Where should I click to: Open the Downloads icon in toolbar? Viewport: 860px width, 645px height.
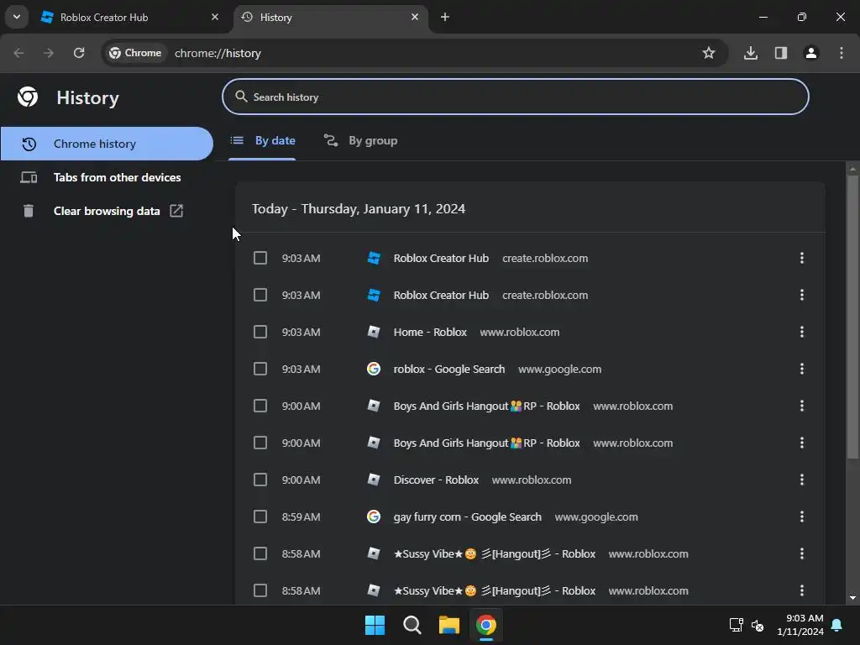click(751, 53)
